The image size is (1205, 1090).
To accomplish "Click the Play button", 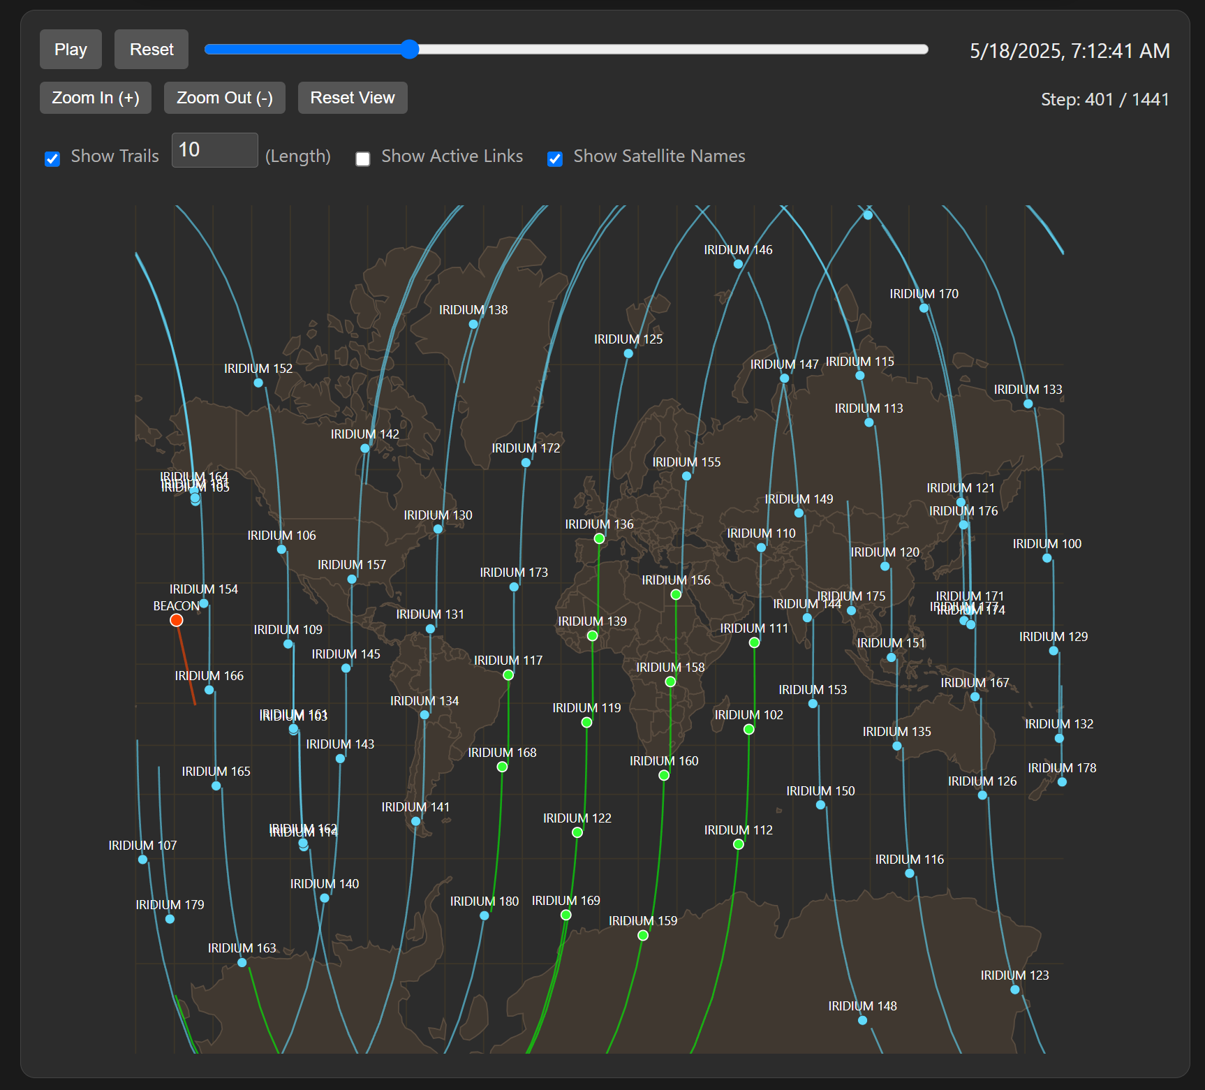I will [x=71, y=50].
